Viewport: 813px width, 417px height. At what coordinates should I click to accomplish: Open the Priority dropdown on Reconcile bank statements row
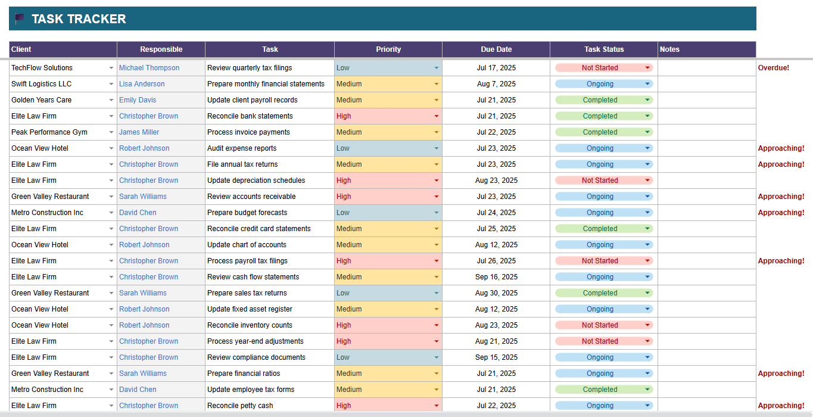pyautogui.click(x=437, y=116)
